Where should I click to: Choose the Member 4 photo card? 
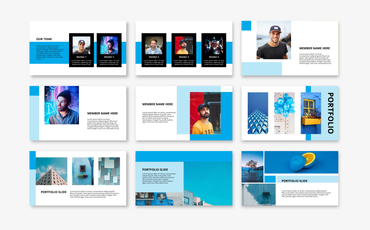(x=184, y=50)
